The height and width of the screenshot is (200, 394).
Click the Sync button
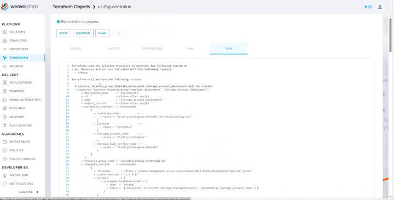coord(63,33)
